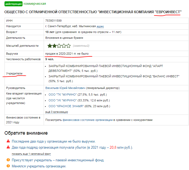Click founder fund 'БАЛАНС ИНВЕСТ' entry
This screenshot has width=189, height=170.
(x=114, y=78)
